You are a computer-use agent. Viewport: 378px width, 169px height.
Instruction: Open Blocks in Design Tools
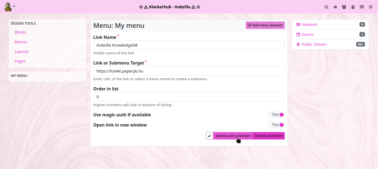20,32
